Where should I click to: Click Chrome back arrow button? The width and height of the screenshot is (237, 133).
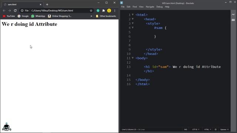coord(4,11)
